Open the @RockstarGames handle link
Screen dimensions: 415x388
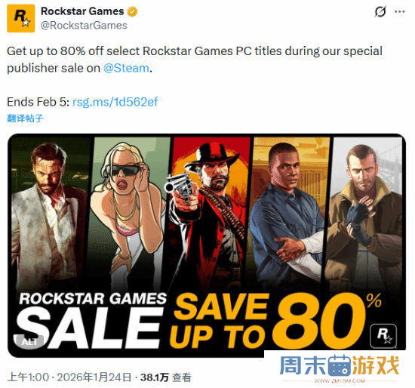pyautogui.click(x=84, y=26)
